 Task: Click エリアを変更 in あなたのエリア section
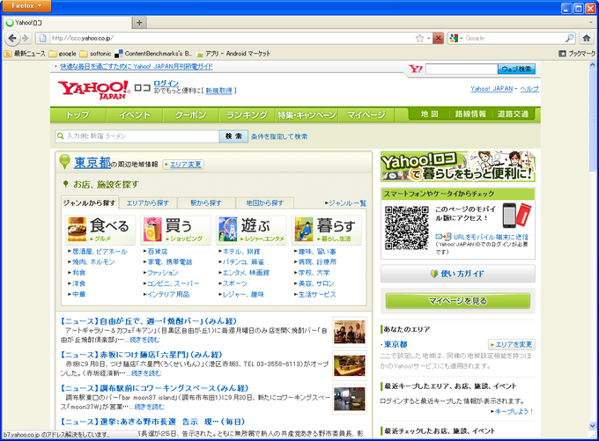512,344
